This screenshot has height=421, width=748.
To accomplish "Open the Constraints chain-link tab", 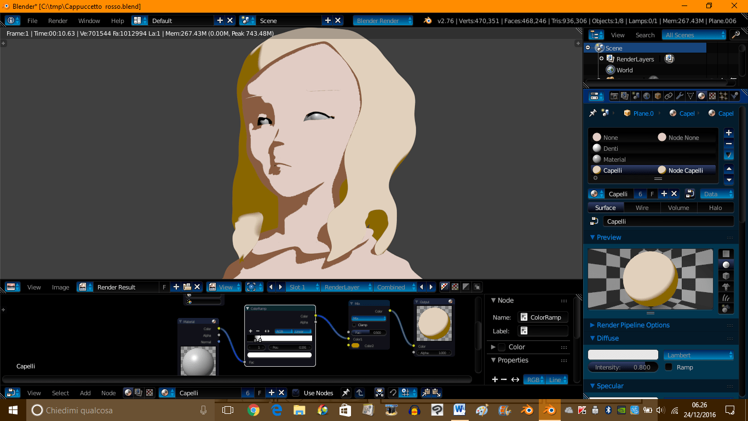I will click(669, 96).
